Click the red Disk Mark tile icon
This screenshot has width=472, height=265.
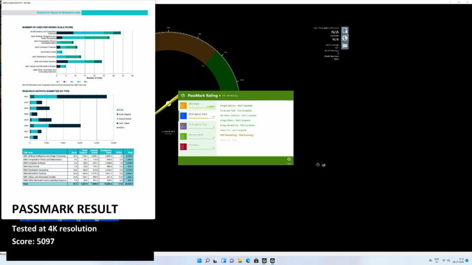[x=183, y=147]
